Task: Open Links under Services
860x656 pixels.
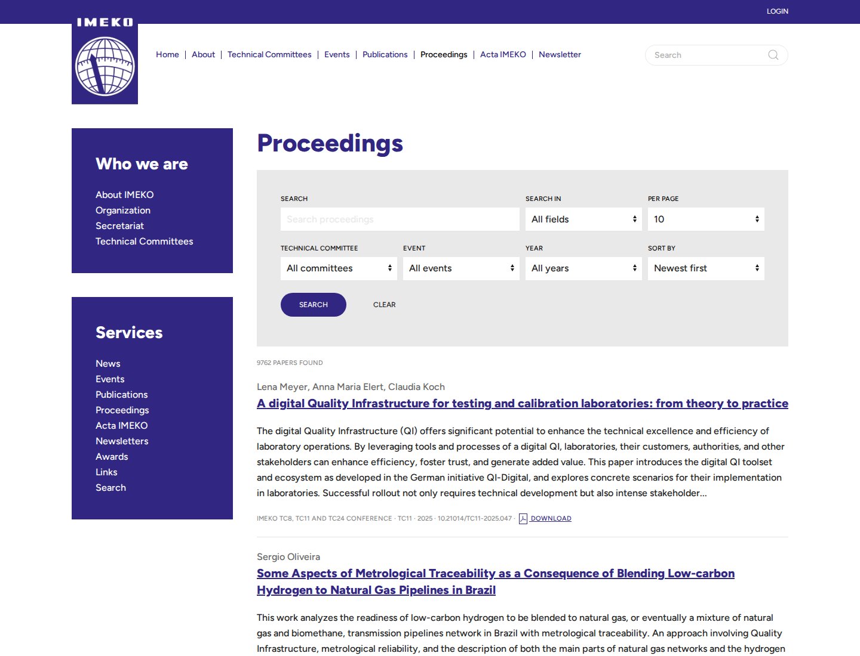Action: click(106, 472)
